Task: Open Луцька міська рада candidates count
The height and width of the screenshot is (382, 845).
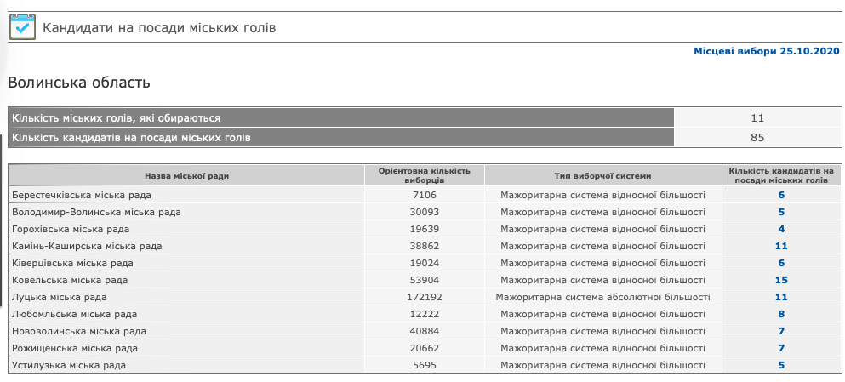Action: (780, 297)
